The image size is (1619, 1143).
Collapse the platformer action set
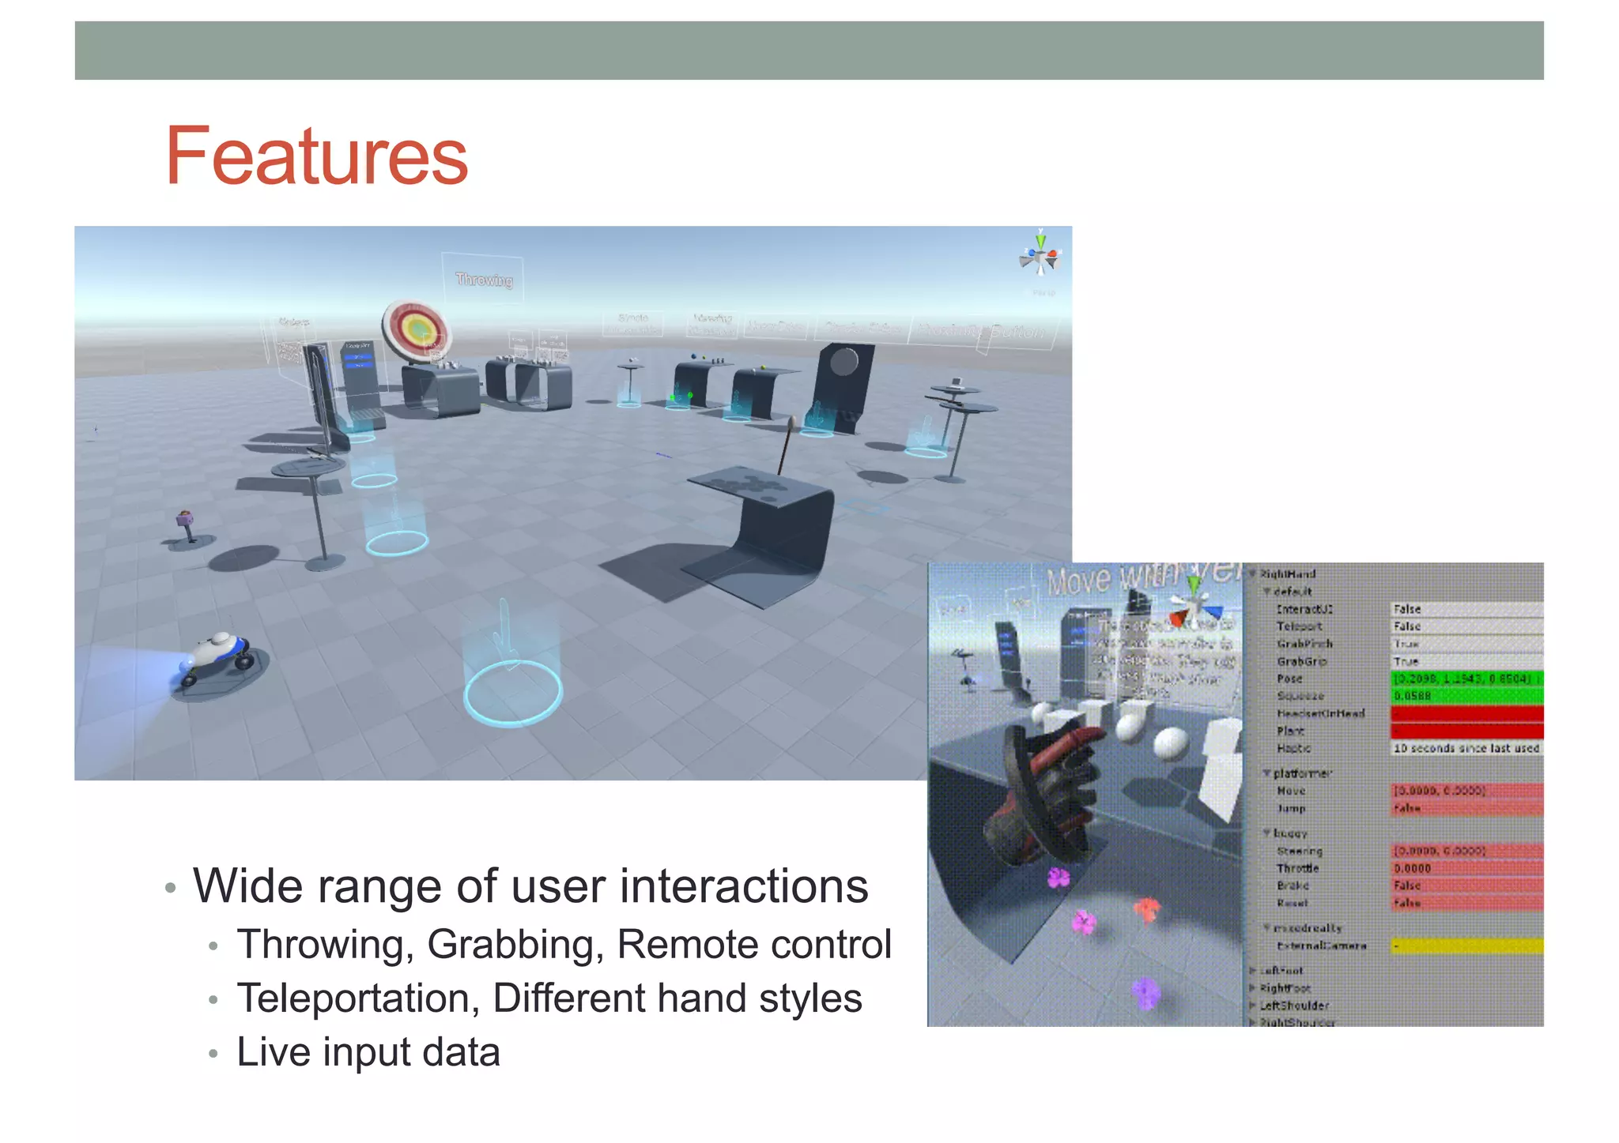point(1266,773)
